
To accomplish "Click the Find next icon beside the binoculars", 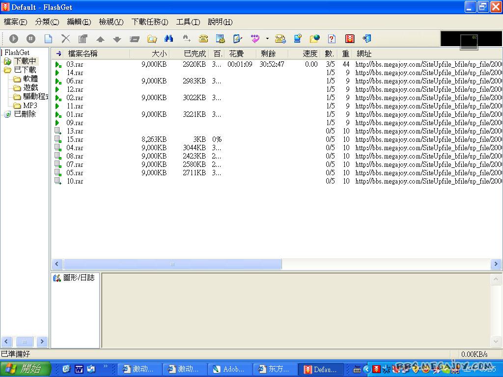I will [186, 39].
